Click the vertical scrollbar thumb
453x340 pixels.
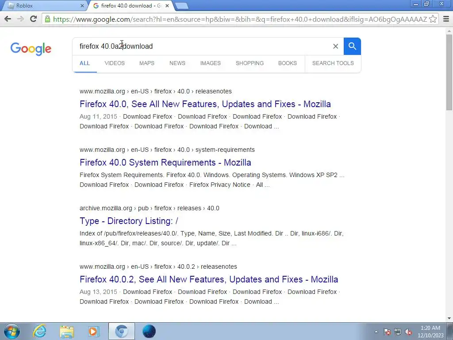pyautogui.click(x=449, y=72)
